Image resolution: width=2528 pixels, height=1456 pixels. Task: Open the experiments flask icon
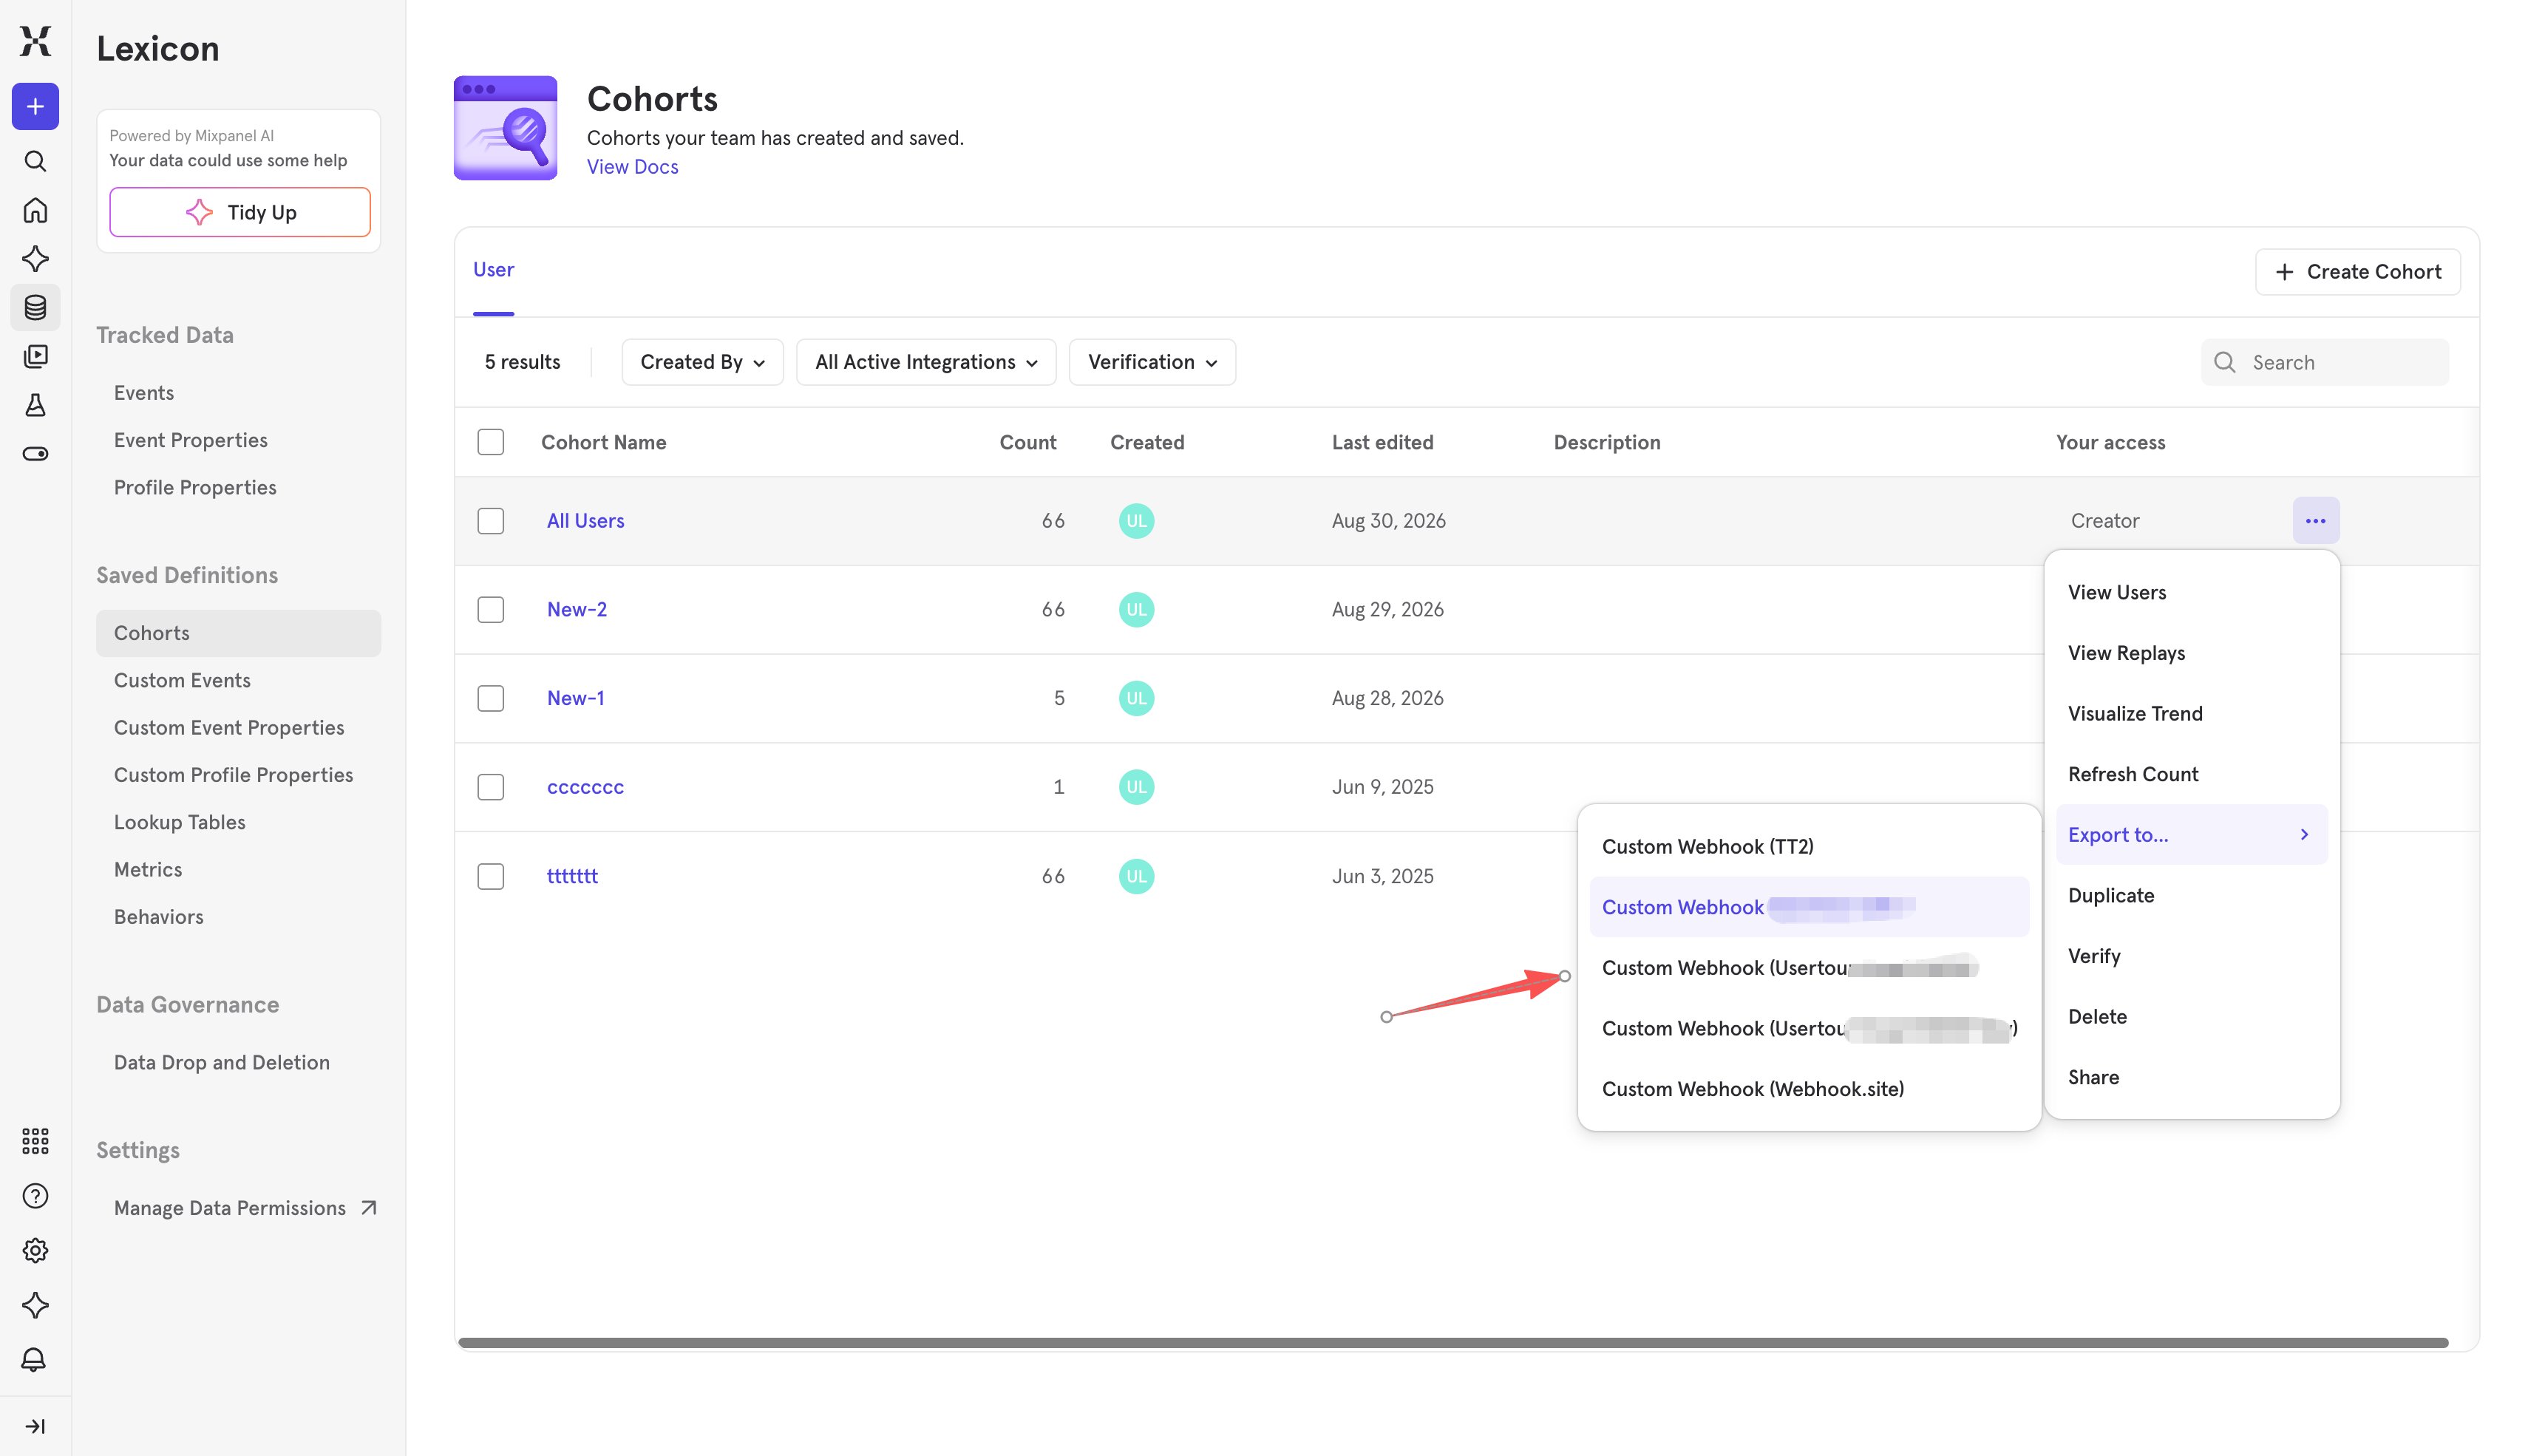point(35,405)
